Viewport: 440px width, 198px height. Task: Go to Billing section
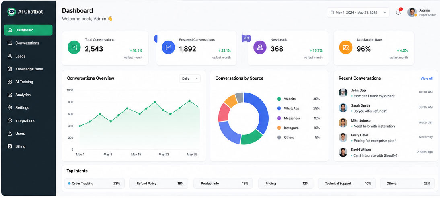[28, 146]
